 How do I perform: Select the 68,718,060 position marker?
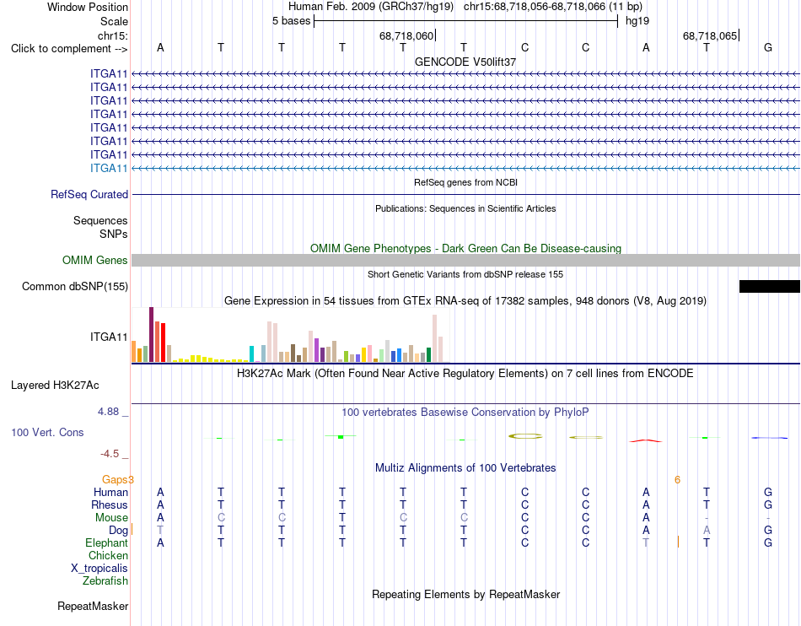pyautogui.click(x=406, y=35)
